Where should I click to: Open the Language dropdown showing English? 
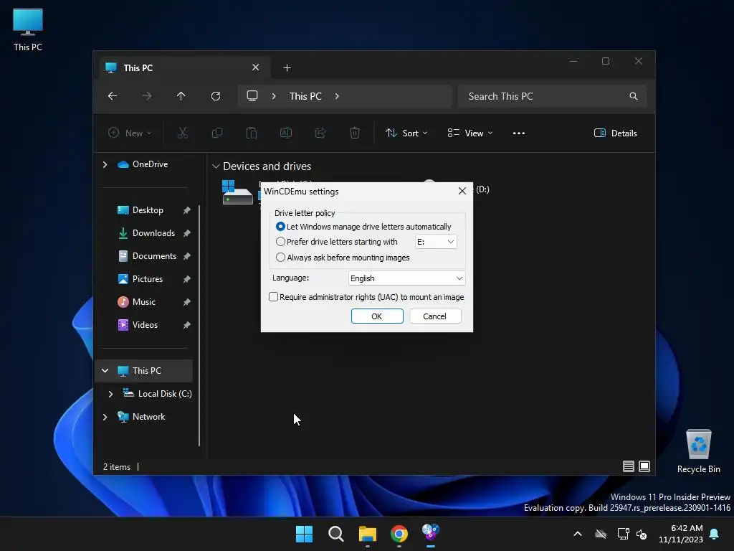406,278
